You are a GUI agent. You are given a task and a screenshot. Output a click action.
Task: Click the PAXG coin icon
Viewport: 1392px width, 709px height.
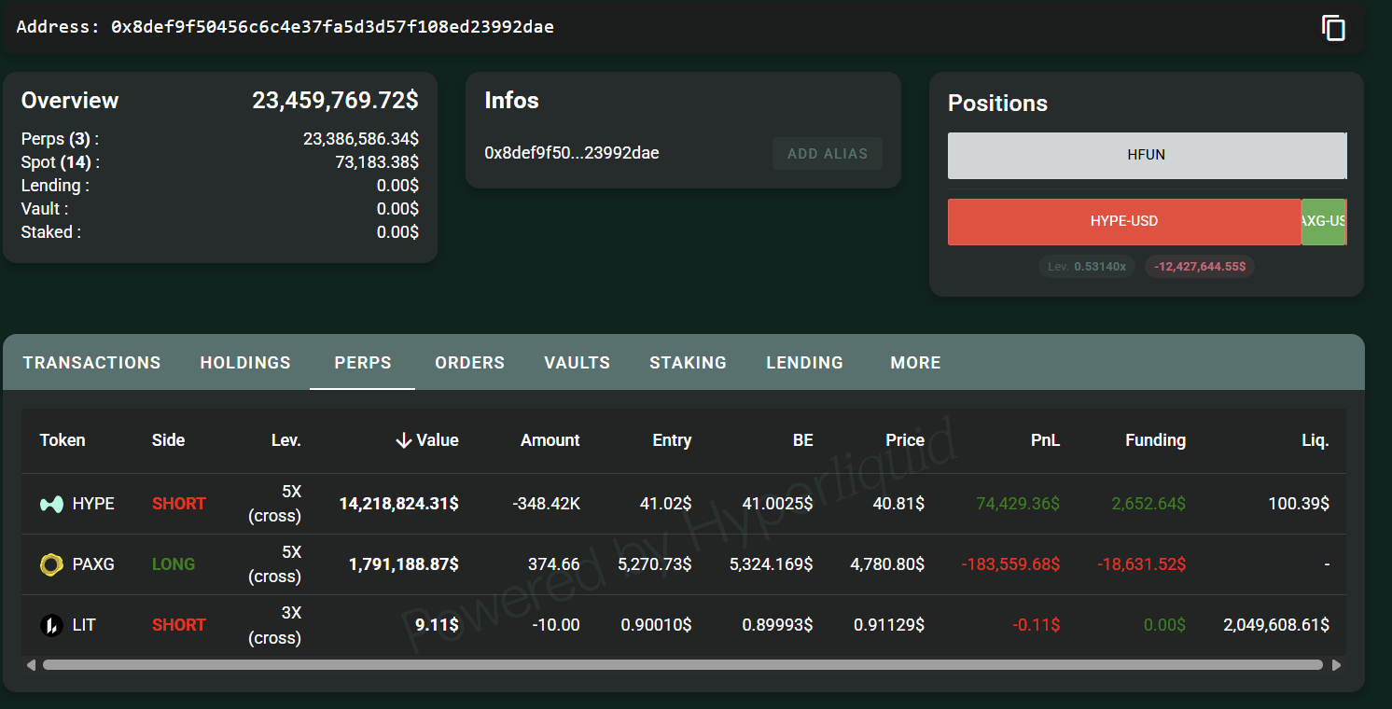point(52,563)
